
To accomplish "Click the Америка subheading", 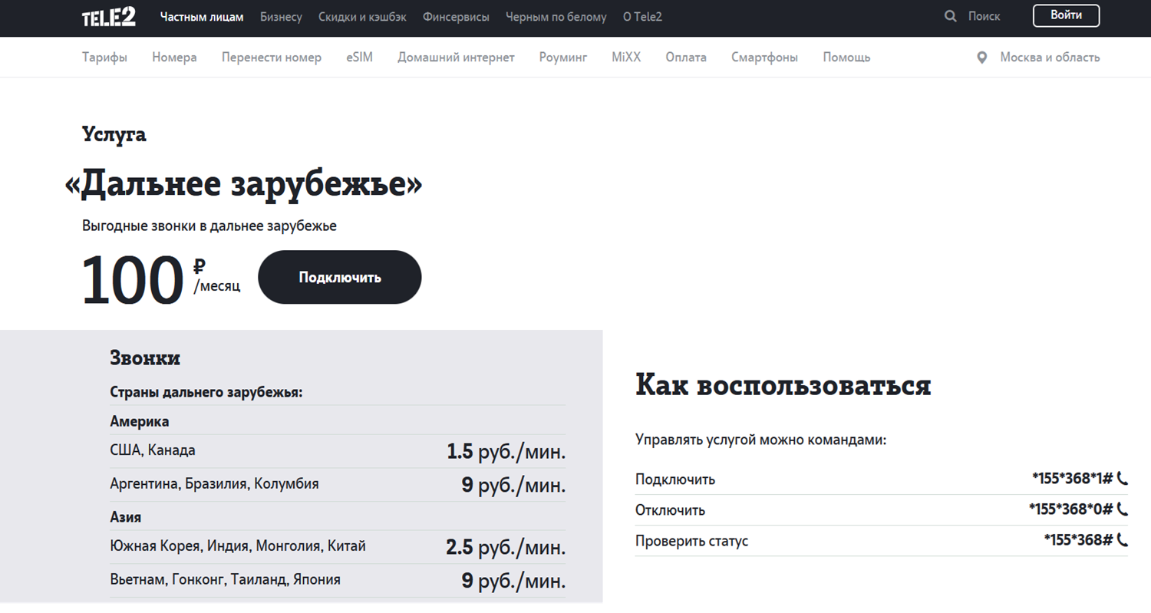I will [x=140, y=421].
